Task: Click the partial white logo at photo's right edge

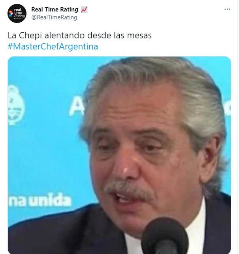Action: click(x=227, y=108)
